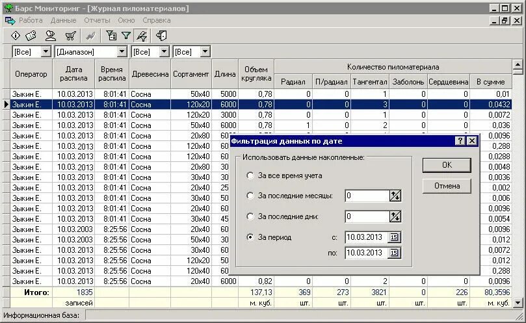
Task: Click the Сортамент column header
Action: (191, 74)
